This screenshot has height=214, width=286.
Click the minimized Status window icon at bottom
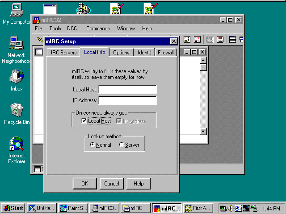pyautogui.click(x=38, y=169)
